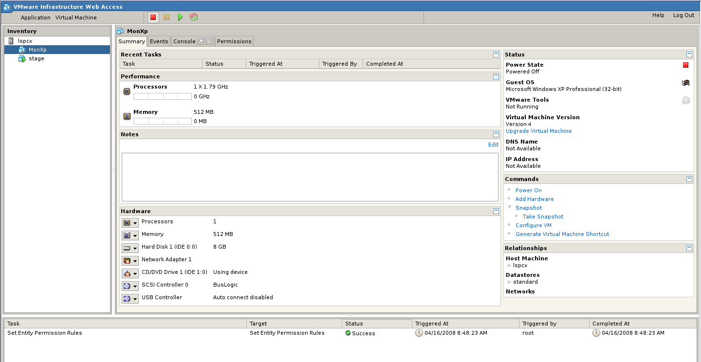Click the green Power On play button

pos(180,18)
